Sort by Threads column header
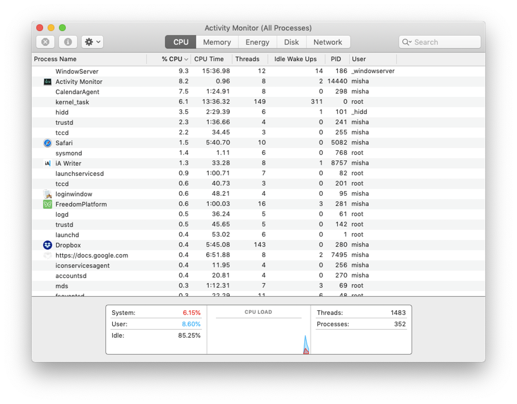 tap(250, 59)
